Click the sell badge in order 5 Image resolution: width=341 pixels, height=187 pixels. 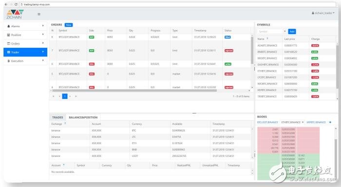click(92, 74)
